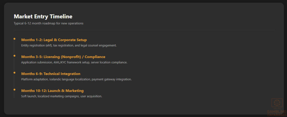This screenshot has height=117, width=287.
Task: Click the Gambling Databases logo watermark
Action: (x=277, y=107)
